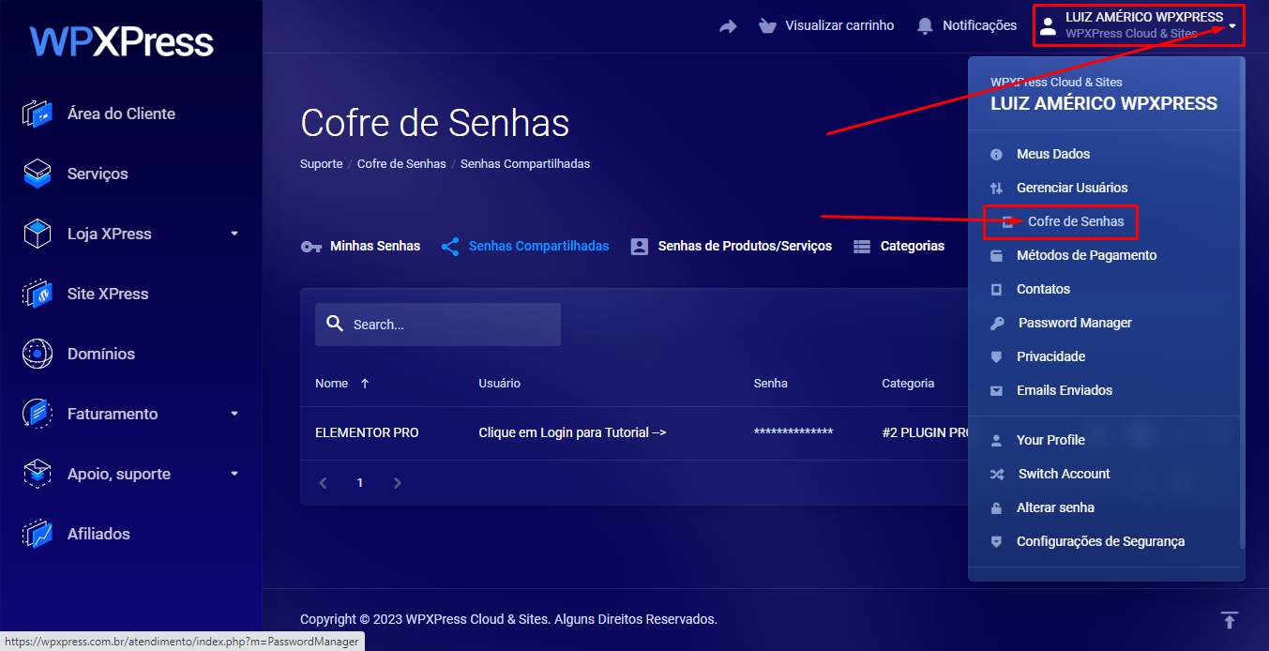The image size is (1269, 651).
Task: Click the WPXPress logo
Action: point(122,42)
